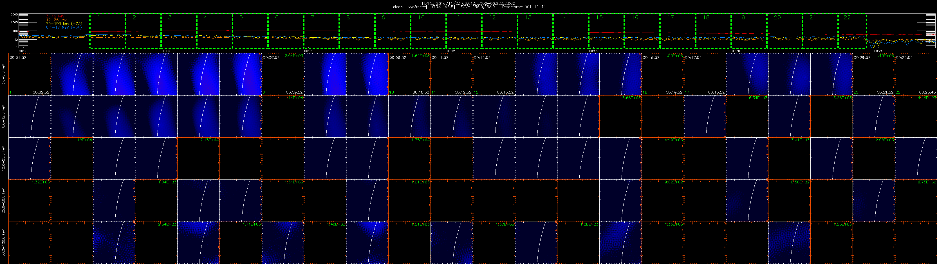Click the green '1.32E+03' peak value
Screen dimensions: 937x264
(41, 182)
